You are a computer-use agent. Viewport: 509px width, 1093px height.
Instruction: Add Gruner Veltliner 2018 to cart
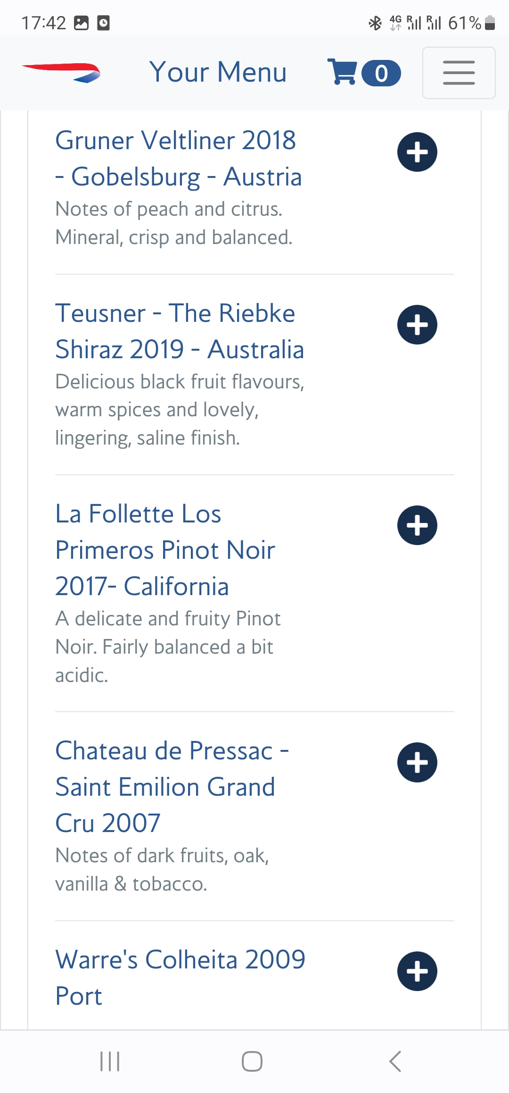point(417,152)
